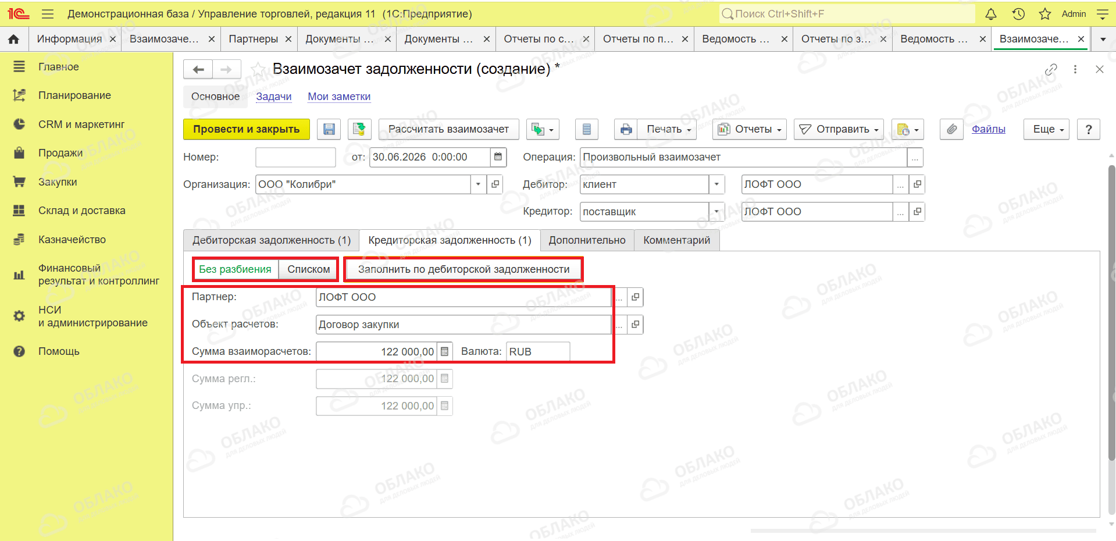
Task: Open Еще dropdown menu
Action: coord(1046,129)
